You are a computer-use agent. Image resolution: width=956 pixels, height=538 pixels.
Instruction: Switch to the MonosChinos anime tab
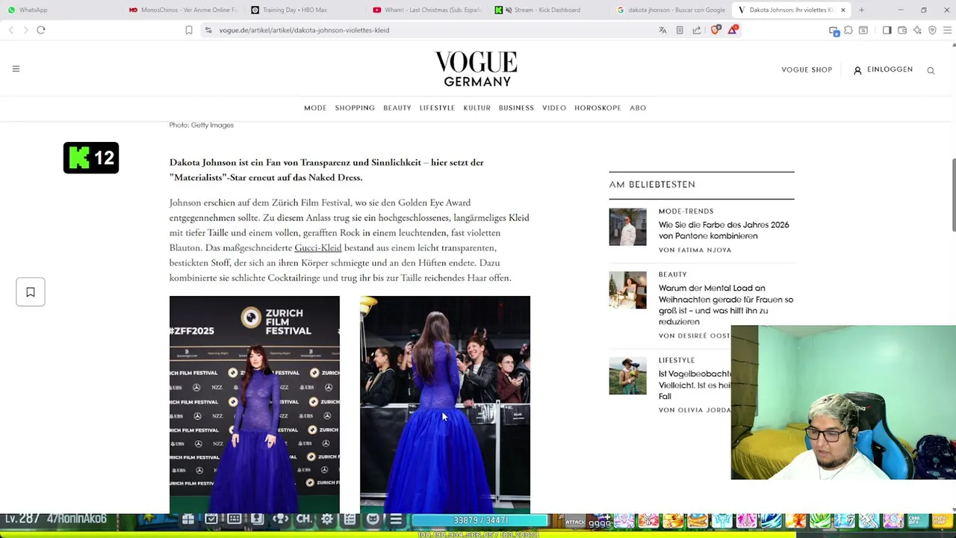[x=183, y=10]
